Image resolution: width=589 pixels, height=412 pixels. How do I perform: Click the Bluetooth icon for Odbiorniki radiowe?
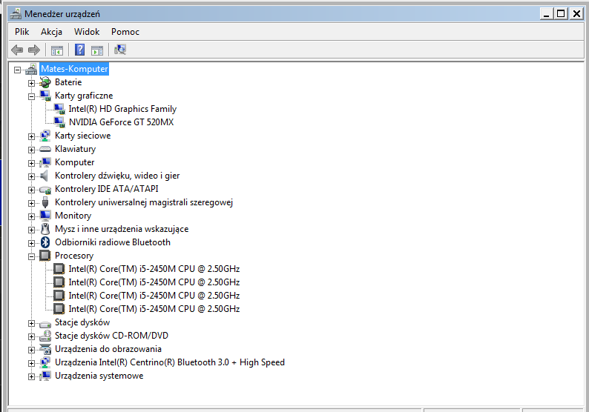(x=45, y=242)
